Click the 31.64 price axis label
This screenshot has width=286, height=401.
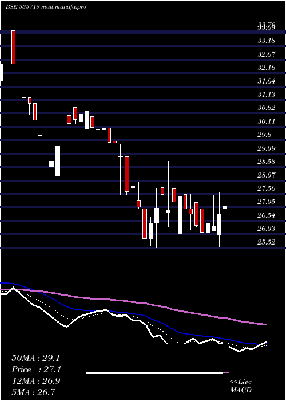click(x=266, y=81)
